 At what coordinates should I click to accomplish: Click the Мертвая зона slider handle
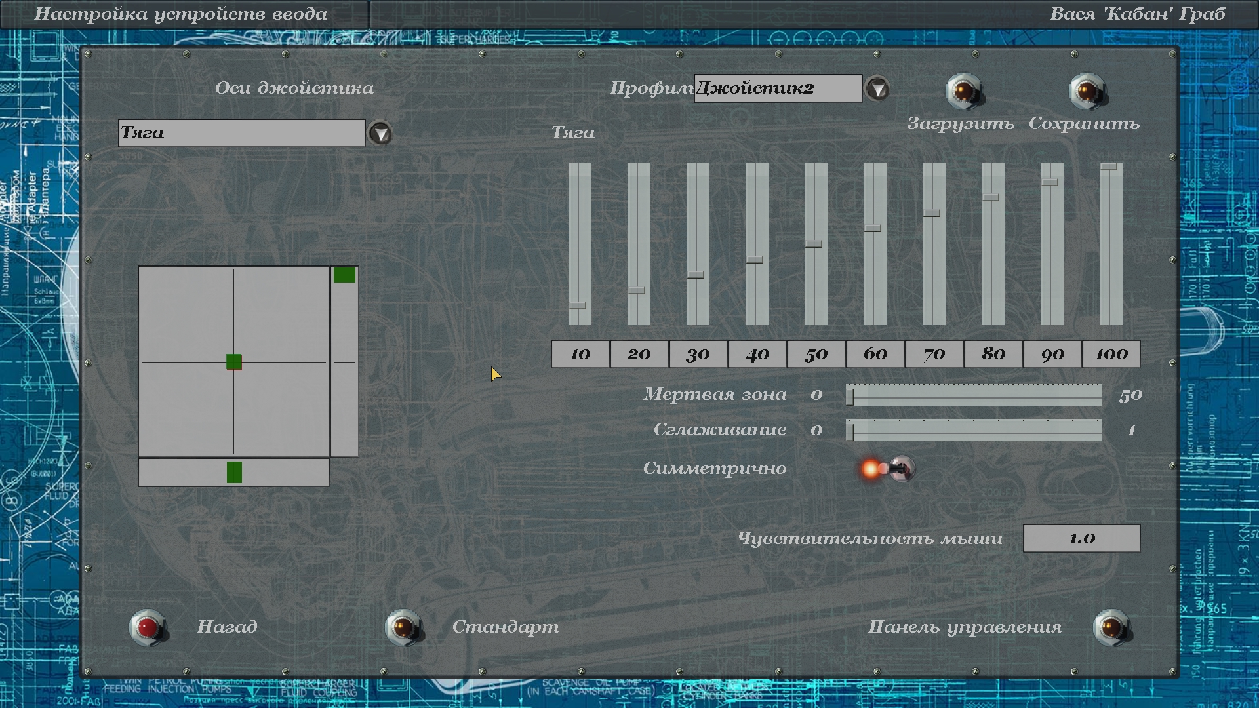(850, 396)
